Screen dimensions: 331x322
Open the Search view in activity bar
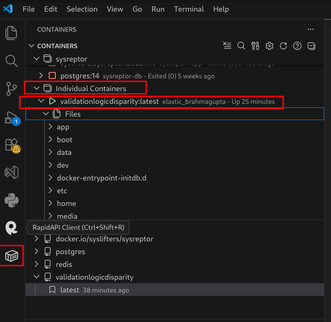[11, 61]
